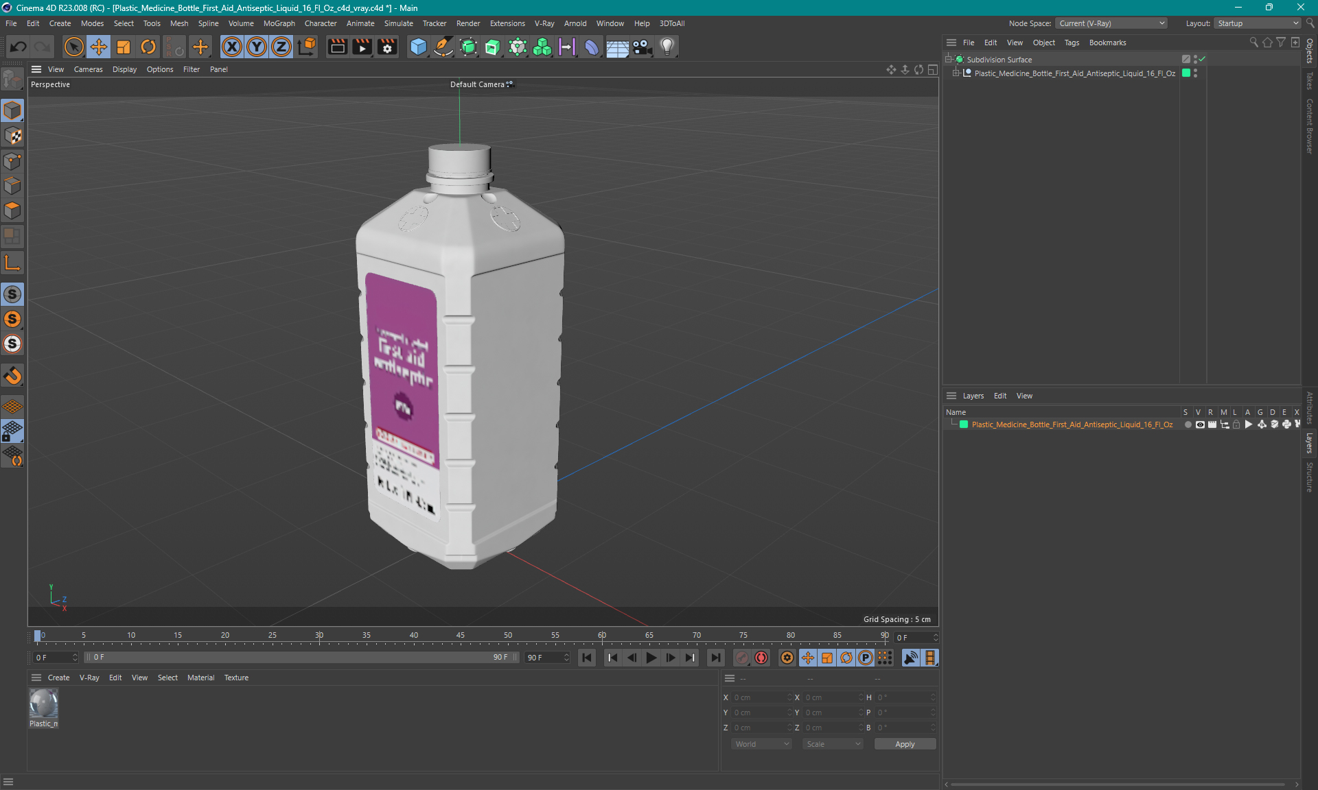The width and height of the screenshot is (1318, 790).
Task: Go to end of animation
Action: (x=716, y=658)
